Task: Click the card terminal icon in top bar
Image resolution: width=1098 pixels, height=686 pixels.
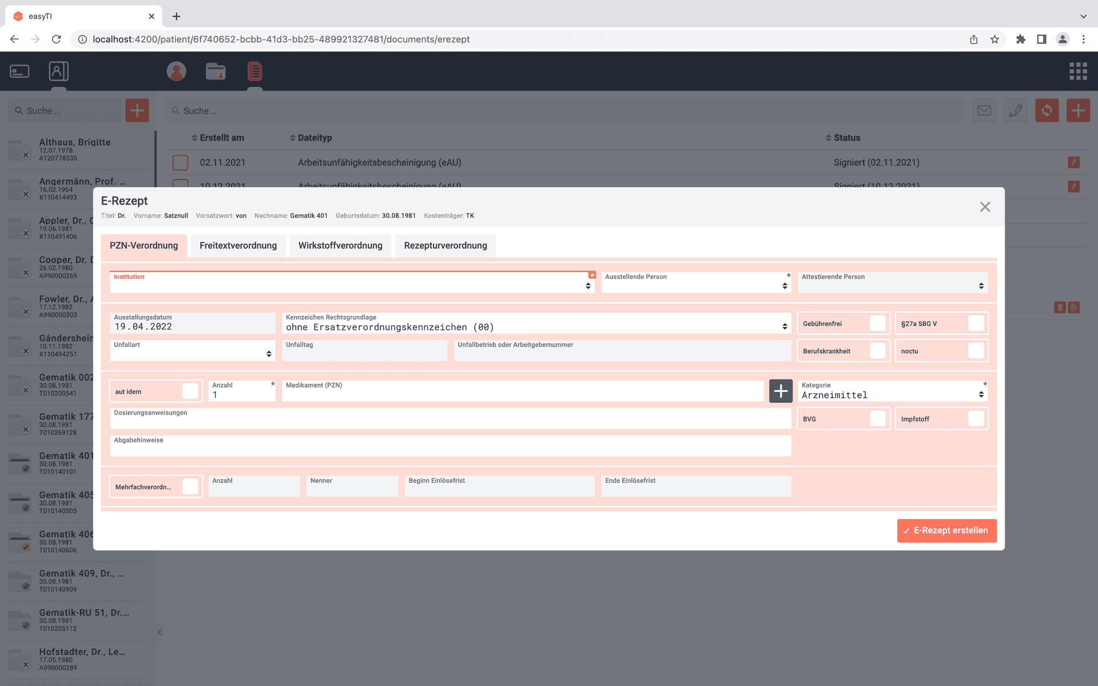Action: point(19,71)
